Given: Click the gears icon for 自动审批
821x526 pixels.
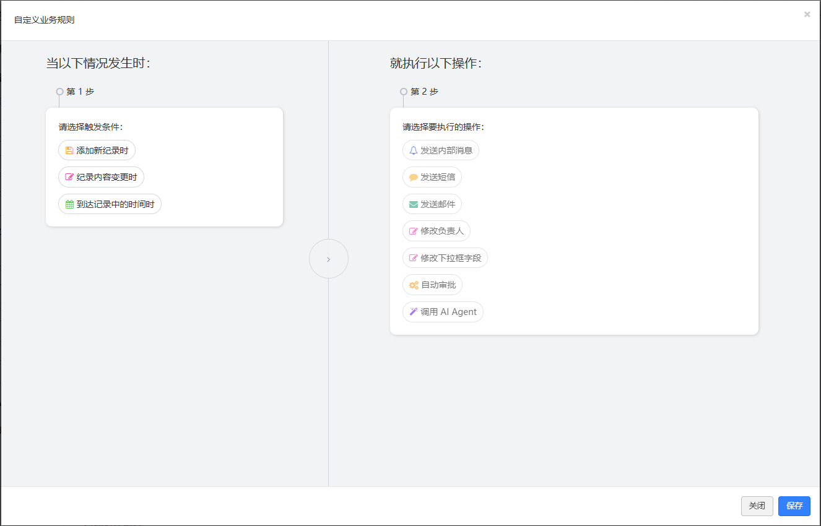Looking at the screenshot, I should [414, 285].
